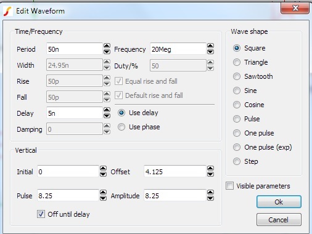The width and height of the screenshot is (312, 234).
Task: Click the SIMetrix logo icon in title bar
Action: [x=8, y=11]
